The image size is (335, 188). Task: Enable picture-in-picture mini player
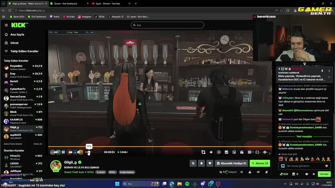tap(234, 152)
